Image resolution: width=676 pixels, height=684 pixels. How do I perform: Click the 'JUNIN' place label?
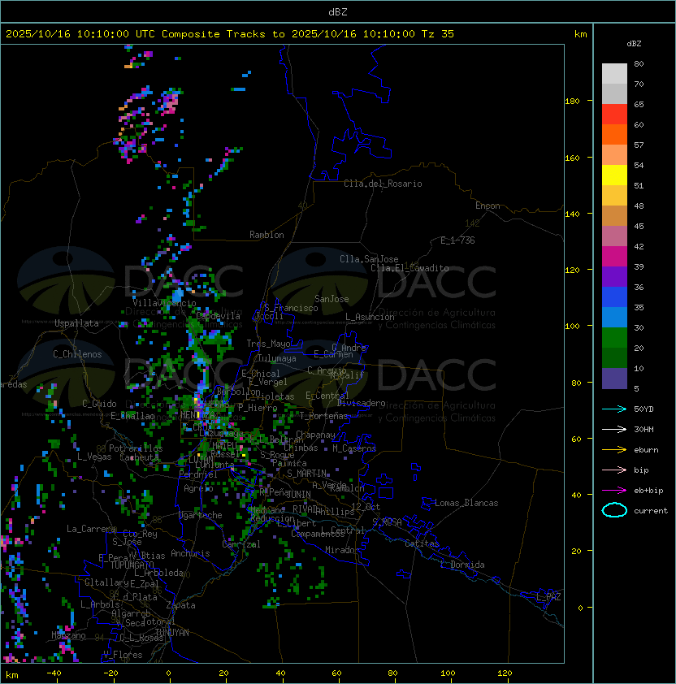298,494
